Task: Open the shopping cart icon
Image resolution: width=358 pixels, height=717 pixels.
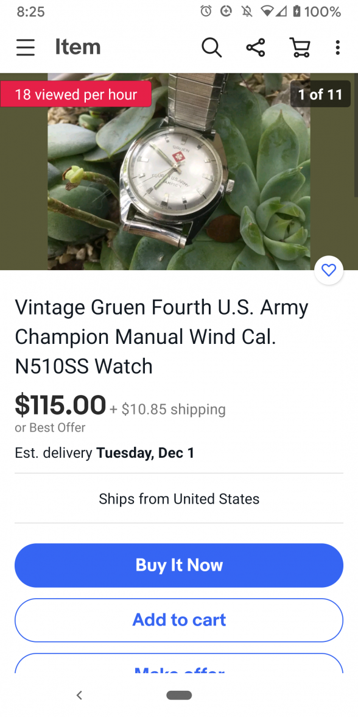Action: [300, 47]
